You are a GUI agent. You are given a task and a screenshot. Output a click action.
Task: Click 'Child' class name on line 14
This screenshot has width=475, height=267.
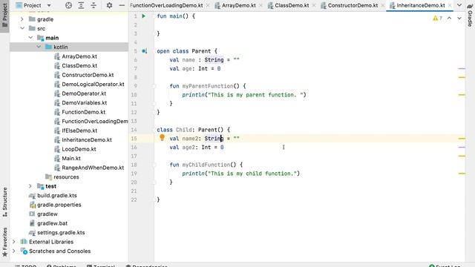point(184,130)
